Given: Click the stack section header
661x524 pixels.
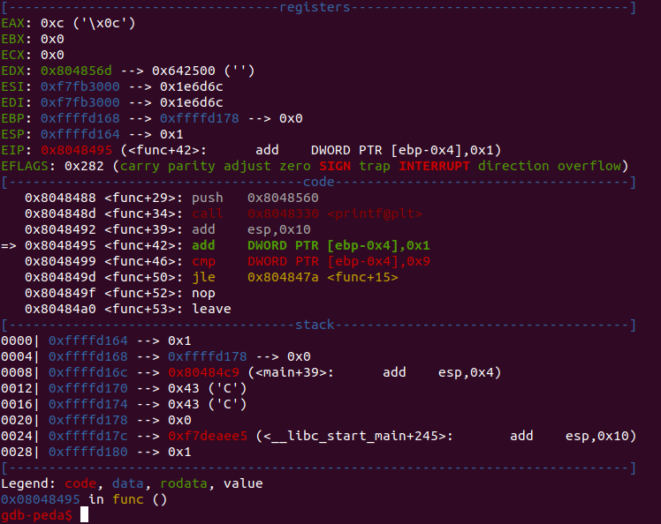Looking at the screenshot, I should tap(315, 325).
